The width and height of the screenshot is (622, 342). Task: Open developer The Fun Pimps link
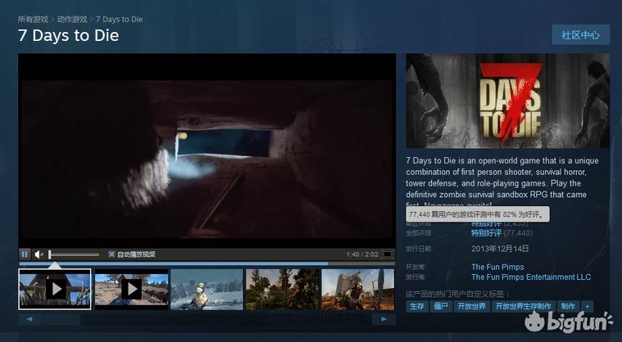coord(497,267)
